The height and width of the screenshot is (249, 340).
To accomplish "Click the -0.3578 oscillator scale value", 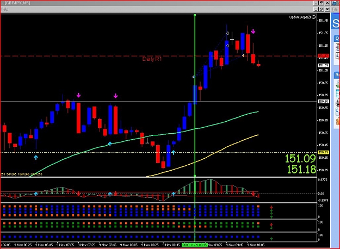I will coord(323,200).
